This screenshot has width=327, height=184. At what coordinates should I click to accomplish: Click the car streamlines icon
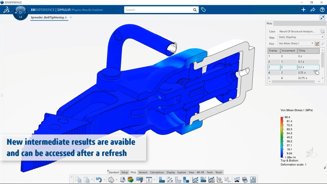(237, 180)
